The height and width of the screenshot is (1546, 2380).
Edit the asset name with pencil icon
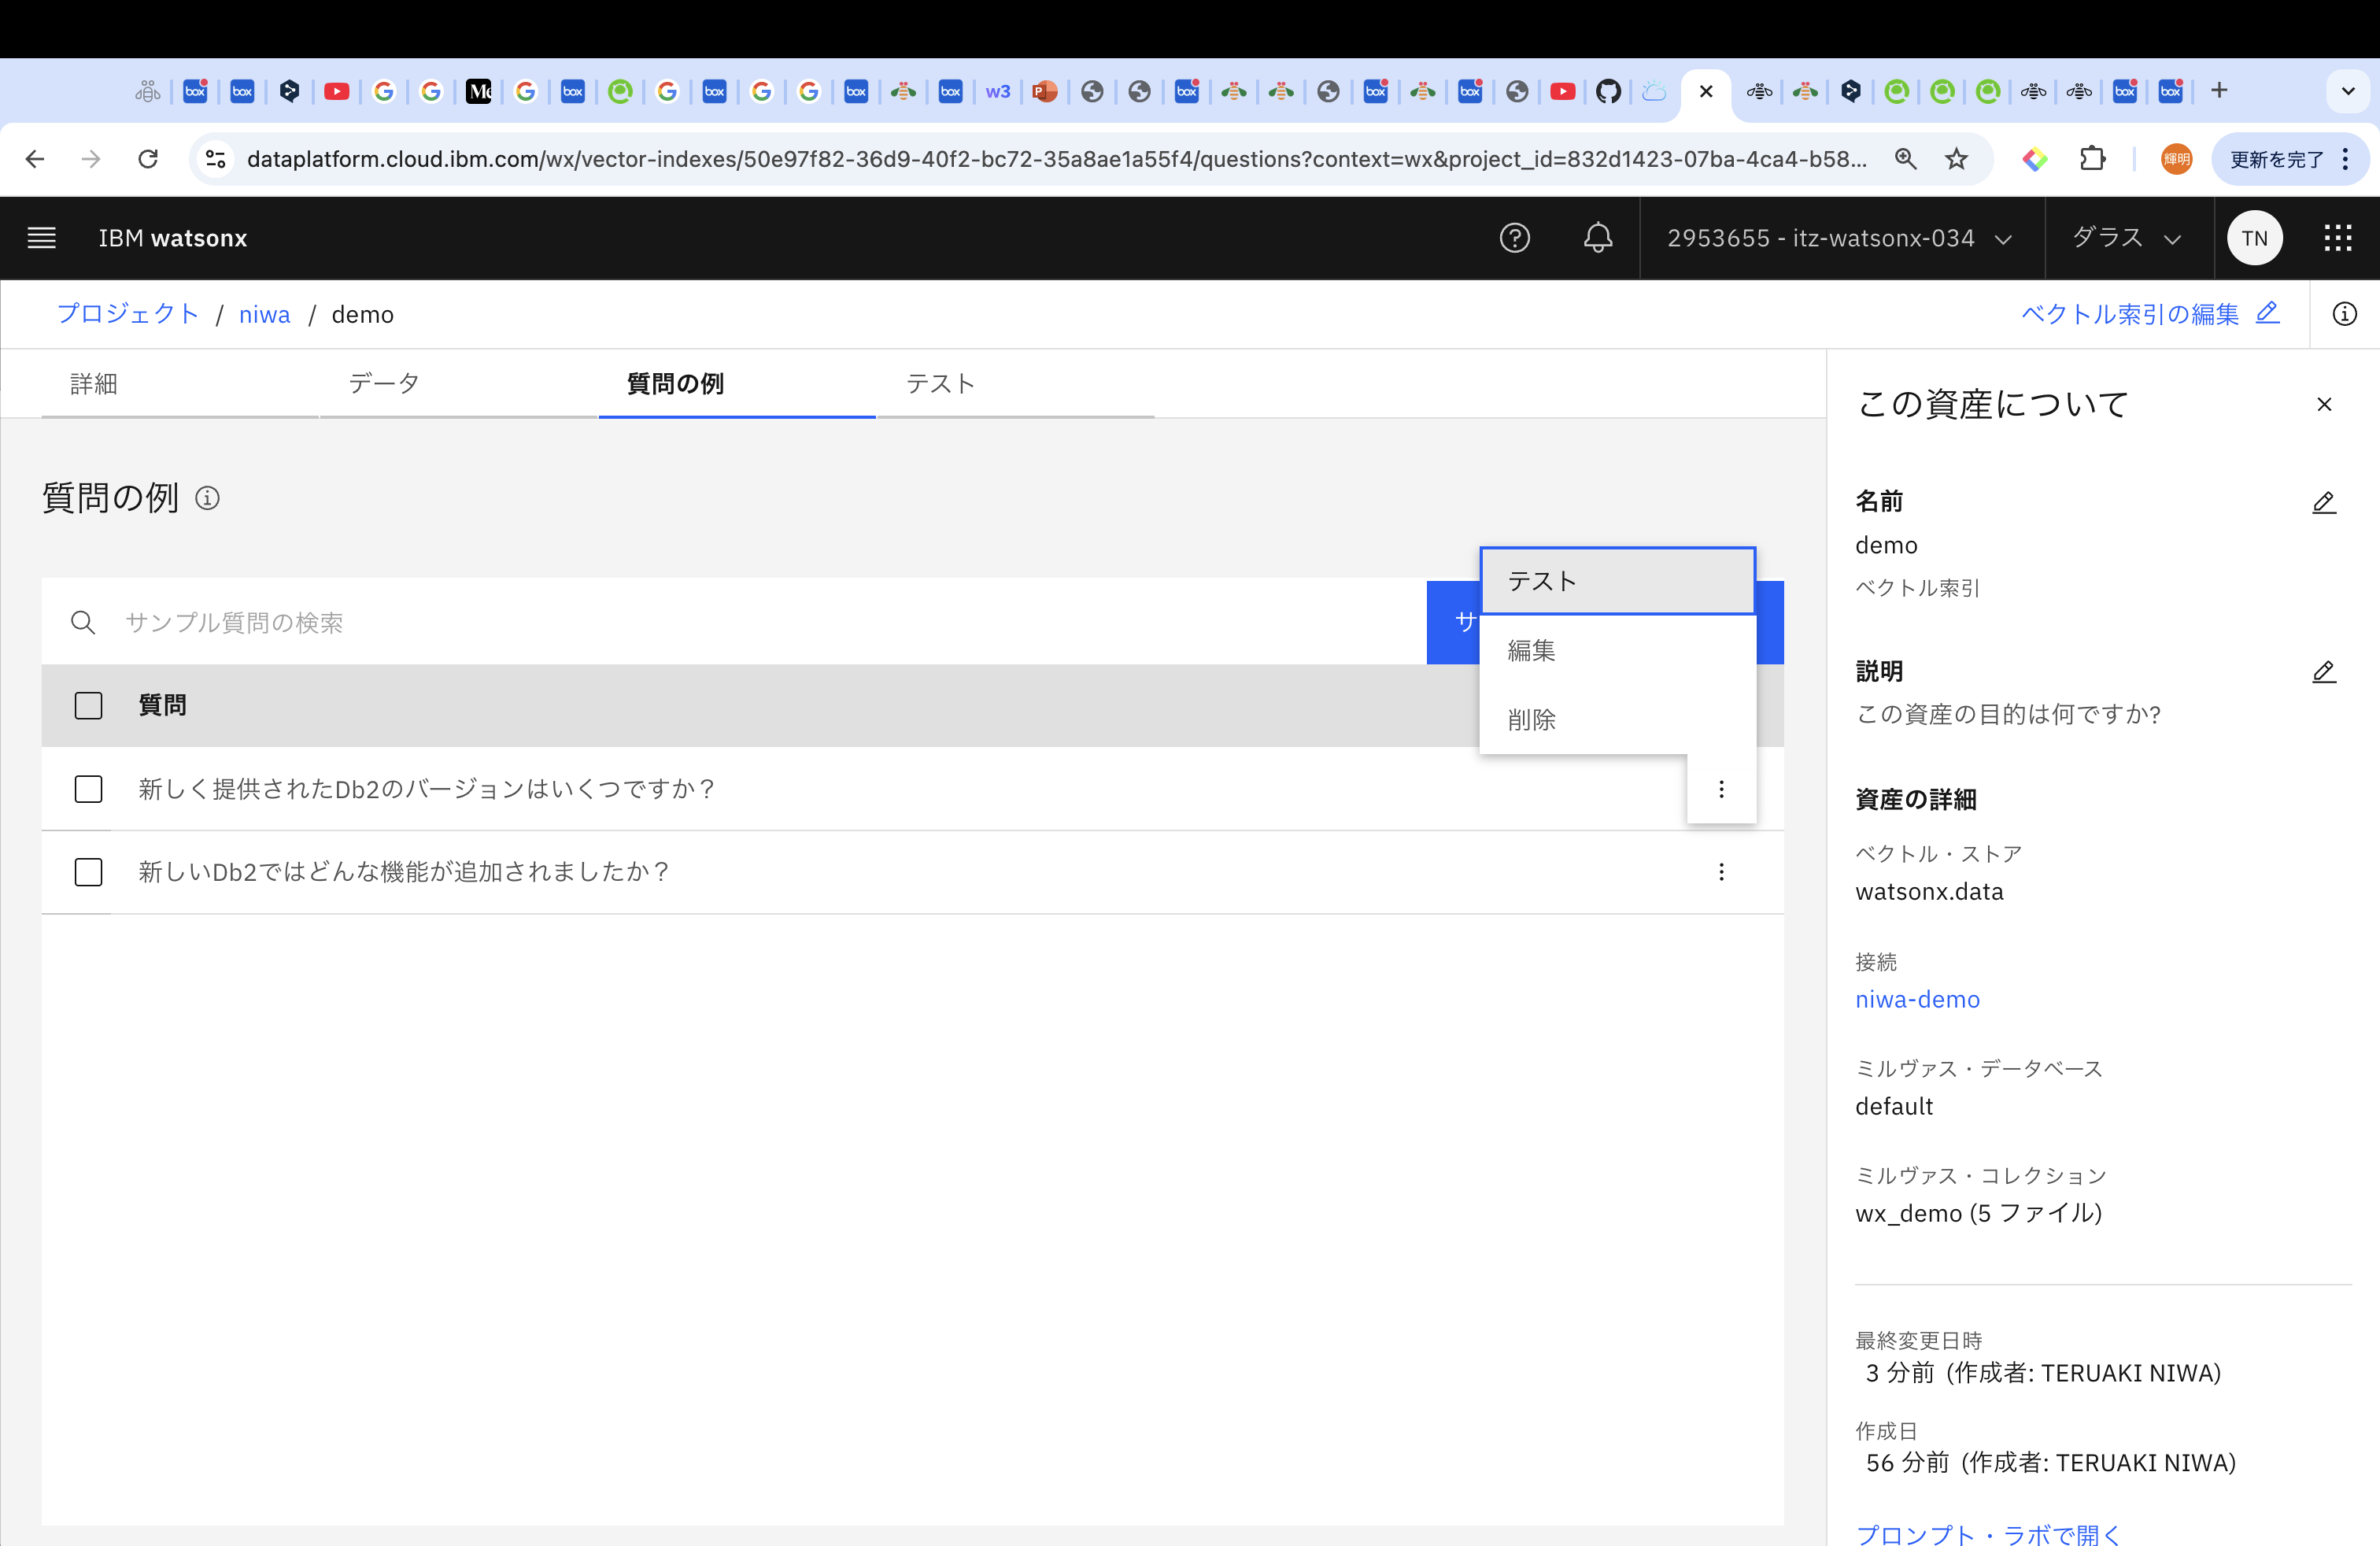tap(2323, 502)
